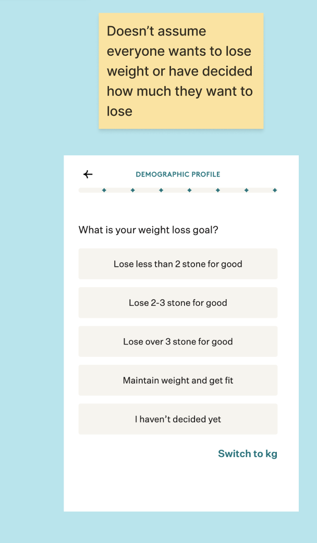The height and width of the screenshot is (543, 317).
Task: Select the 'Doesn't assume everyone' note text
Action: 179,71
